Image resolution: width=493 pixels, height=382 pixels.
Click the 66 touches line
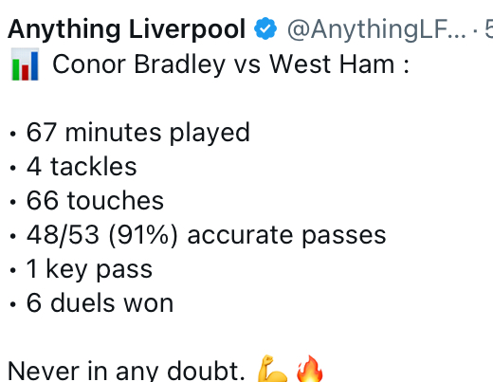95,201
